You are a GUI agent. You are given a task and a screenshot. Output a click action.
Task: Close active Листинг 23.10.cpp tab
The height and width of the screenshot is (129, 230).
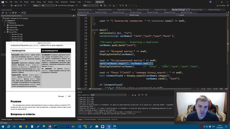tap(189, 10)
